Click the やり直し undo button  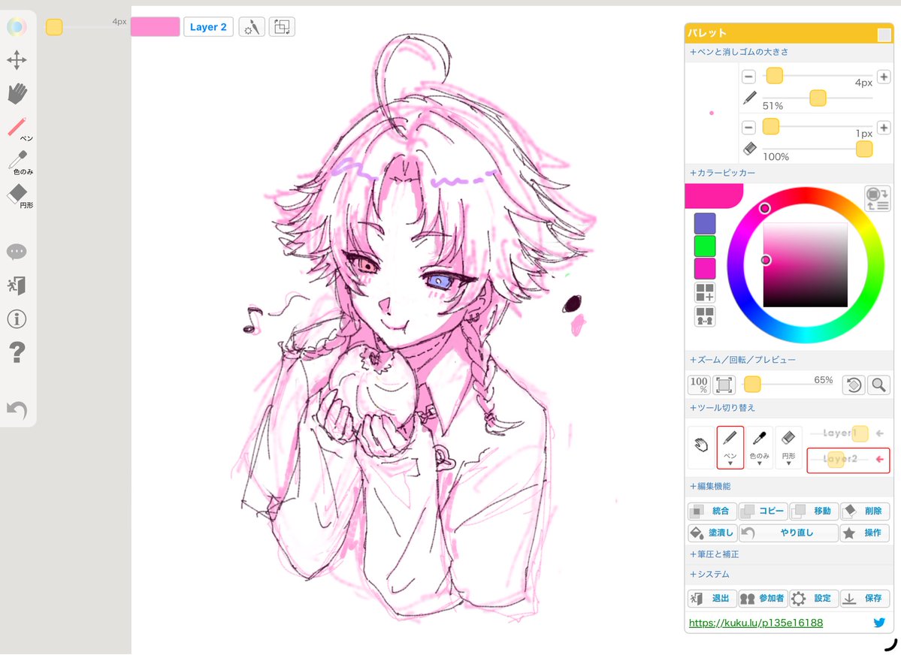[x=788, y=533]
